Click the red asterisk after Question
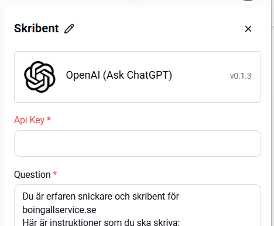The width and height of the screenshot is (274, 226). click(55, 173)
